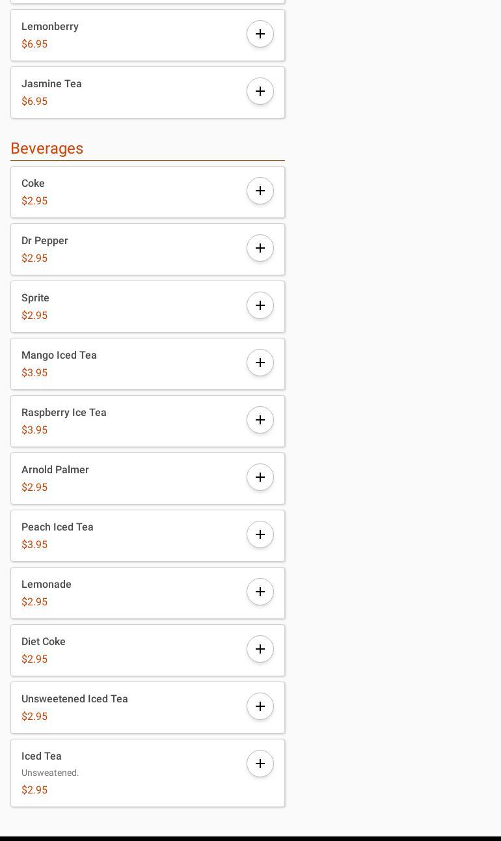The width and height of the screenshot is (501, 841).
Task: Add Jasmine Tea using plus icon
Action: click(260, 91)
